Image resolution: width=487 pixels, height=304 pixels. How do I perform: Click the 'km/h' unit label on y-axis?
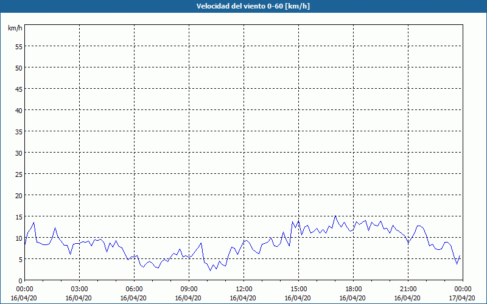15,28
